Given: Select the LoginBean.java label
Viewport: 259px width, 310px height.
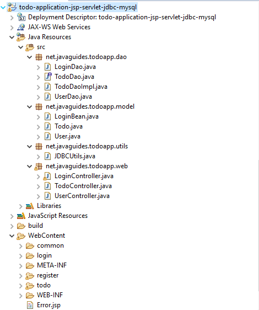Looking at the screenshot, I should 77,116.
